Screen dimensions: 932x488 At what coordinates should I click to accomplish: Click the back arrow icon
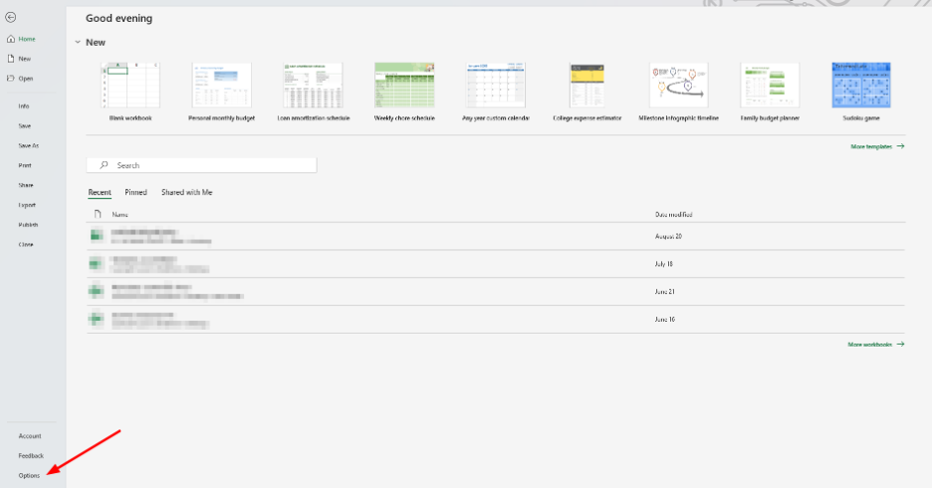(10, 18)
